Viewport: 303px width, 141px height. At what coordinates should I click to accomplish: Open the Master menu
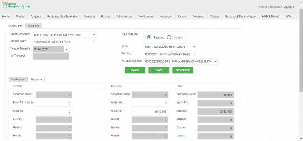20,17
